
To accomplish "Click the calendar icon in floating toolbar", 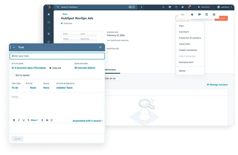I will (214, 15).
